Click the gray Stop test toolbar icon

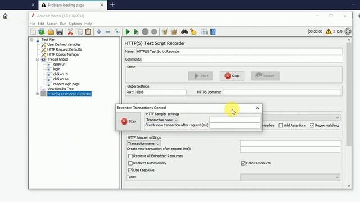(145, 31)
